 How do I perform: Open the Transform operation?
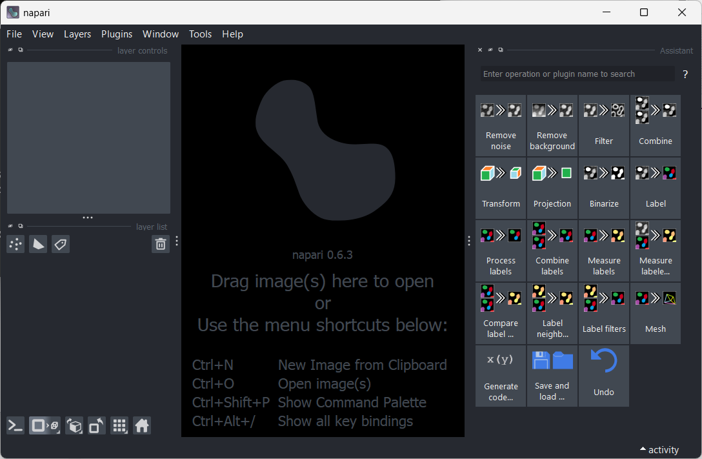tap(501, 188)
